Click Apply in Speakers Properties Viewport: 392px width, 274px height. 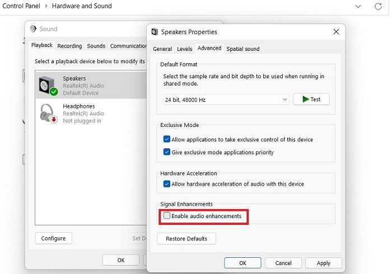coord(323,263)
